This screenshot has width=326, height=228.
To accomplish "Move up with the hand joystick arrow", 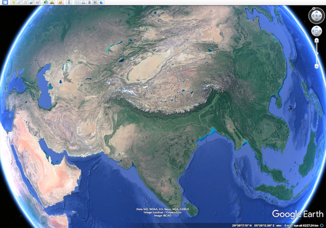I will pyautogui.click(x=317, y=28).
